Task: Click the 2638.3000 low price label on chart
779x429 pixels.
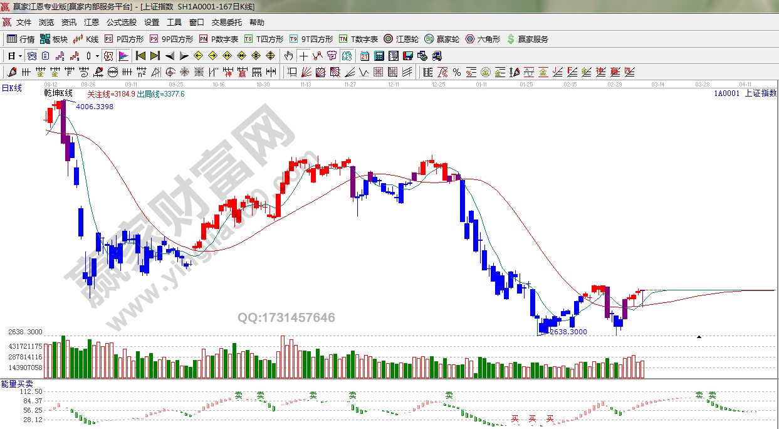Action: tap(568, 332)
